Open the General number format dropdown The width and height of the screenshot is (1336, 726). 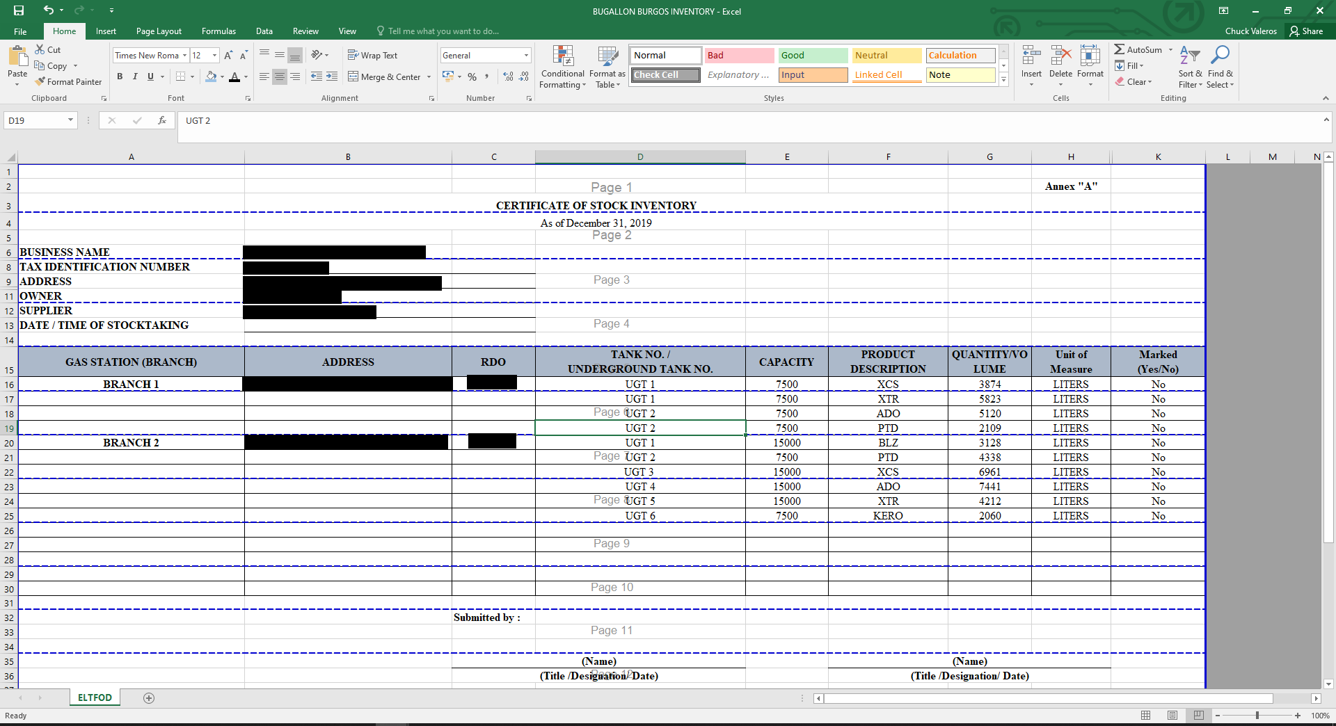(x=526, y=56)
